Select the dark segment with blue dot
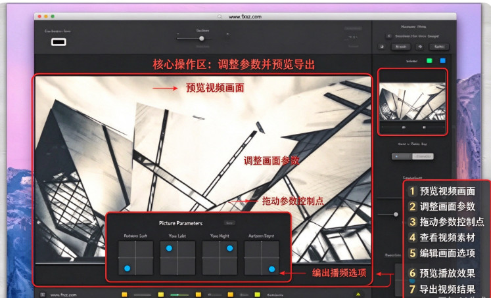 click(402, 156)
